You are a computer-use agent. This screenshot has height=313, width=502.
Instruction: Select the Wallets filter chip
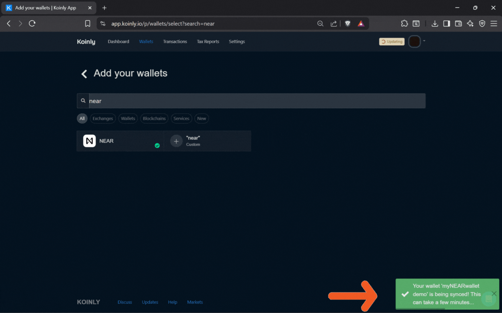click(128, 118)
